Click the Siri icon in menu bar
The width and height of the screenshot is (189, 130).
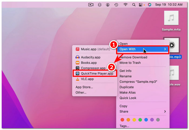(x=150, y=5)
